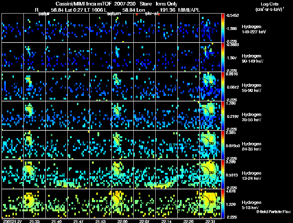Click the 5-13 keV color bar
This screenshot has width=293, height=223.
coord(223,203)
